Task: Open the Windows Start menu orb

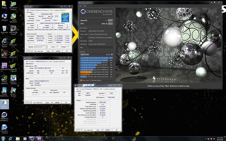Action: pyautogui.click(x=3, y=139)
